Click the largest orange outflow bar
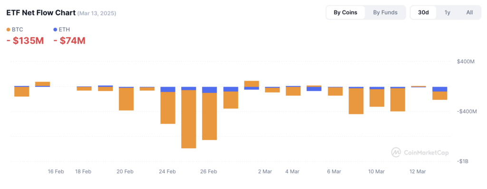Viewport: 487px width, 189px height. [188, 119]
